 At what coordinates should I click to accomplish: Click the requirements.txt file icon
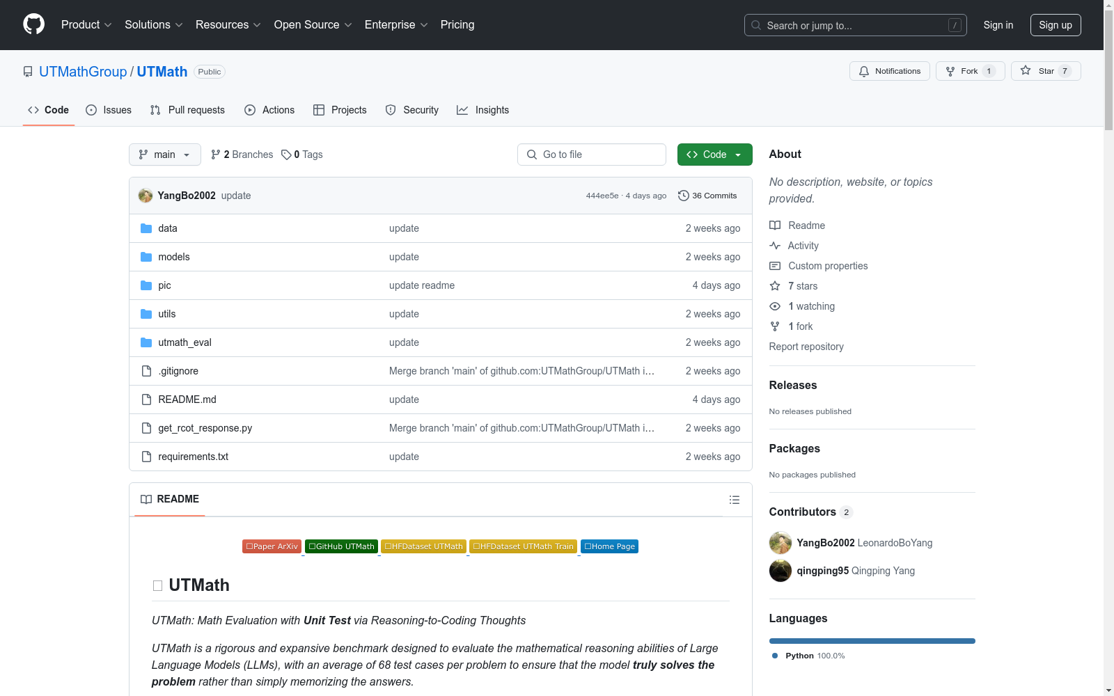[x=146, y=457]
